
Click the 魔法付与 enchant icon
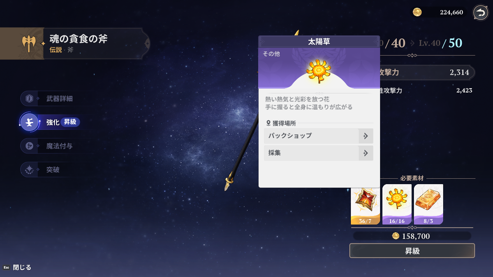29,146
